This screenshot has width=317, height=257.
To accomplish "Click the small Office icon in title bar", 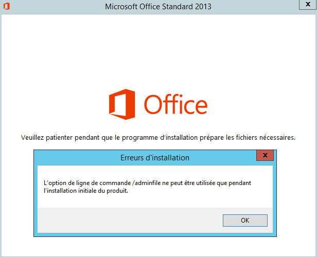I will 7,7.
